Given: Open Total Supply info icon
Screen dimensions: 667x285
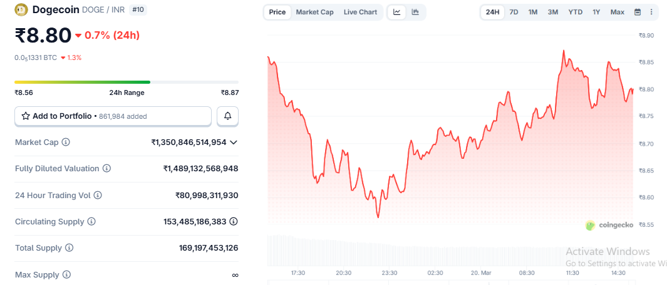Looking at the screenshot, I should point(70,248).
